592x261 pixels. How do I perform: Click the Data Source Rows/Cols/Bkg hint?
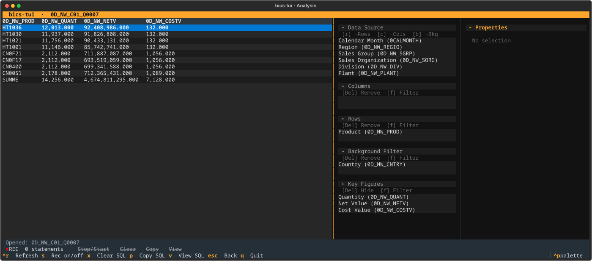coord(390,34)
